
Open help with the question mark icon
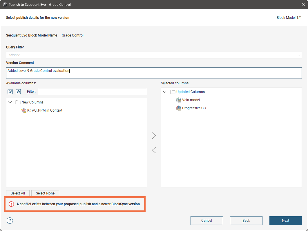(10, 221)
